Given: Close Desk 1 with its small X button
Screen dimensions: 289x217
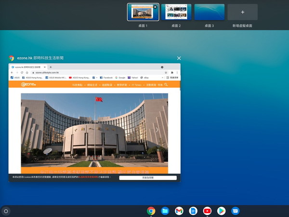Looking at the screenshot, I should pos(155,7).
